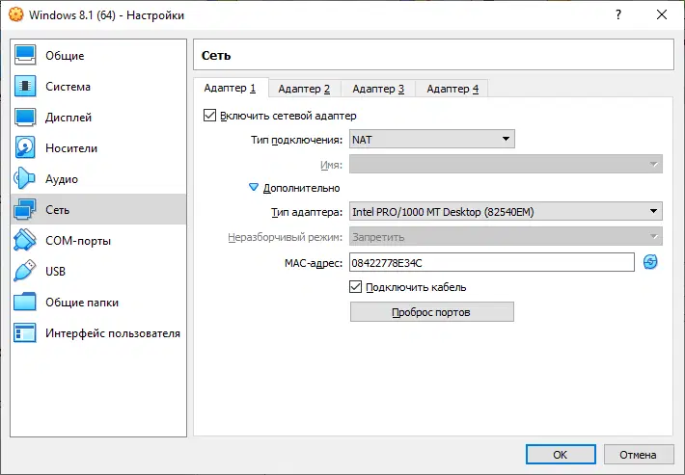Click the Носители disk icon
685x475 pixels.
point(26,148)
